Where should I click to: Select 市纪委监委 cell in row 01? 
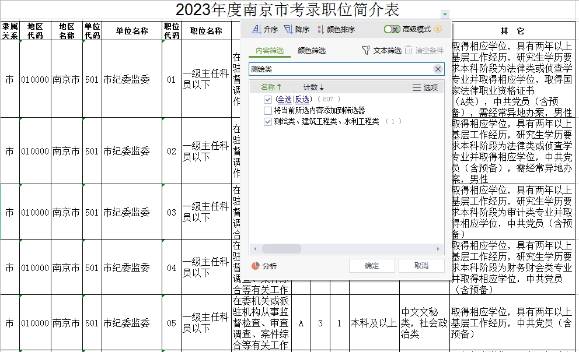[x=132, y=79]
